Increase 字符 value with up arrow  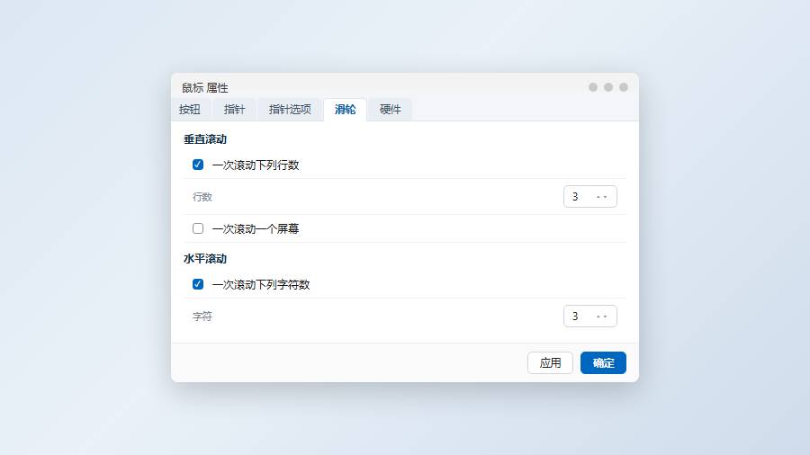pos(598,317)
